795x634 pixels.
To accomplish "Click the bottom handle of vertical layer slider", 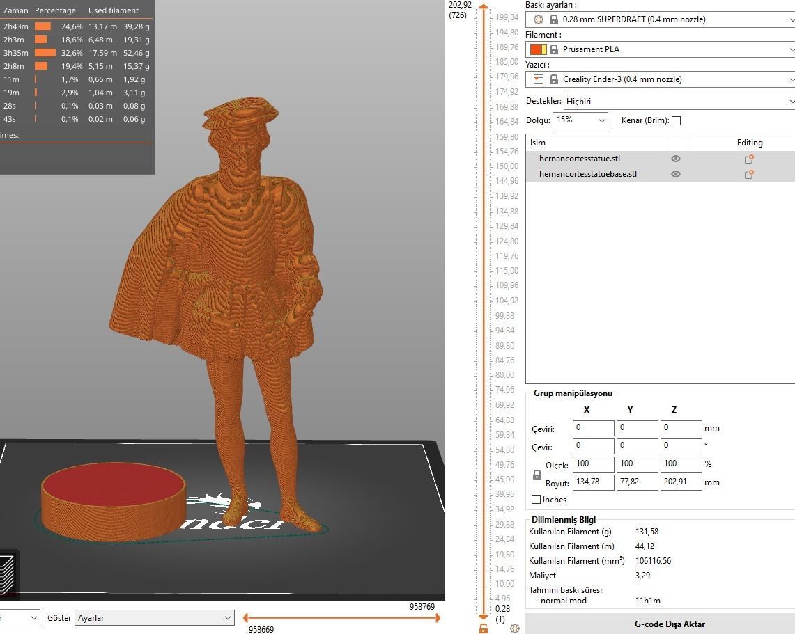I will click(484, 617).
